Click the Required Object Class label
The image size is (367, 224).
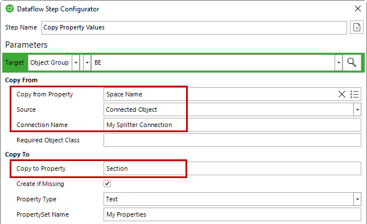click(48, 140)
